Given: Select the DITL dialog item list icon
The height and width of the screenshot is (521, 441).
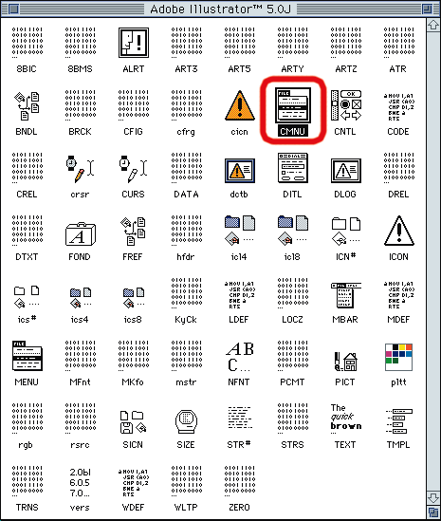Looking at the screenshot, I should (293, 168).
